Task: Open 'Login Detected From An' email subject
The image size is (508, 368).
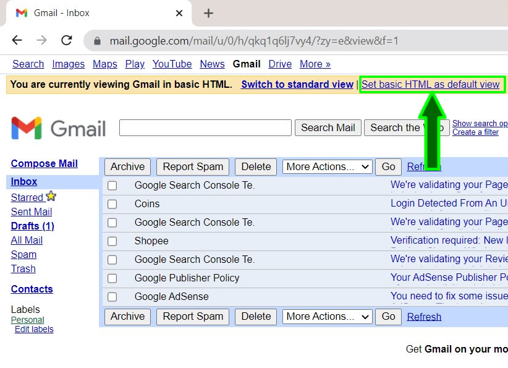Action: pos(449,203)
